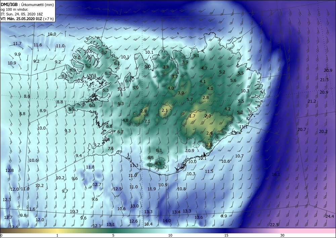Select the 9.4 value off the southwest coast

click(79, 156)
